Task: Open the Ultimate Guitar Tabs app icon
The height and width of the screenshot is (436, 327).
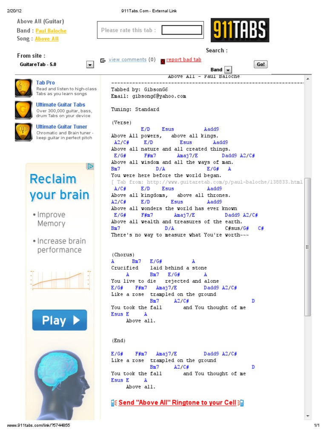Action: pos(24,110)
